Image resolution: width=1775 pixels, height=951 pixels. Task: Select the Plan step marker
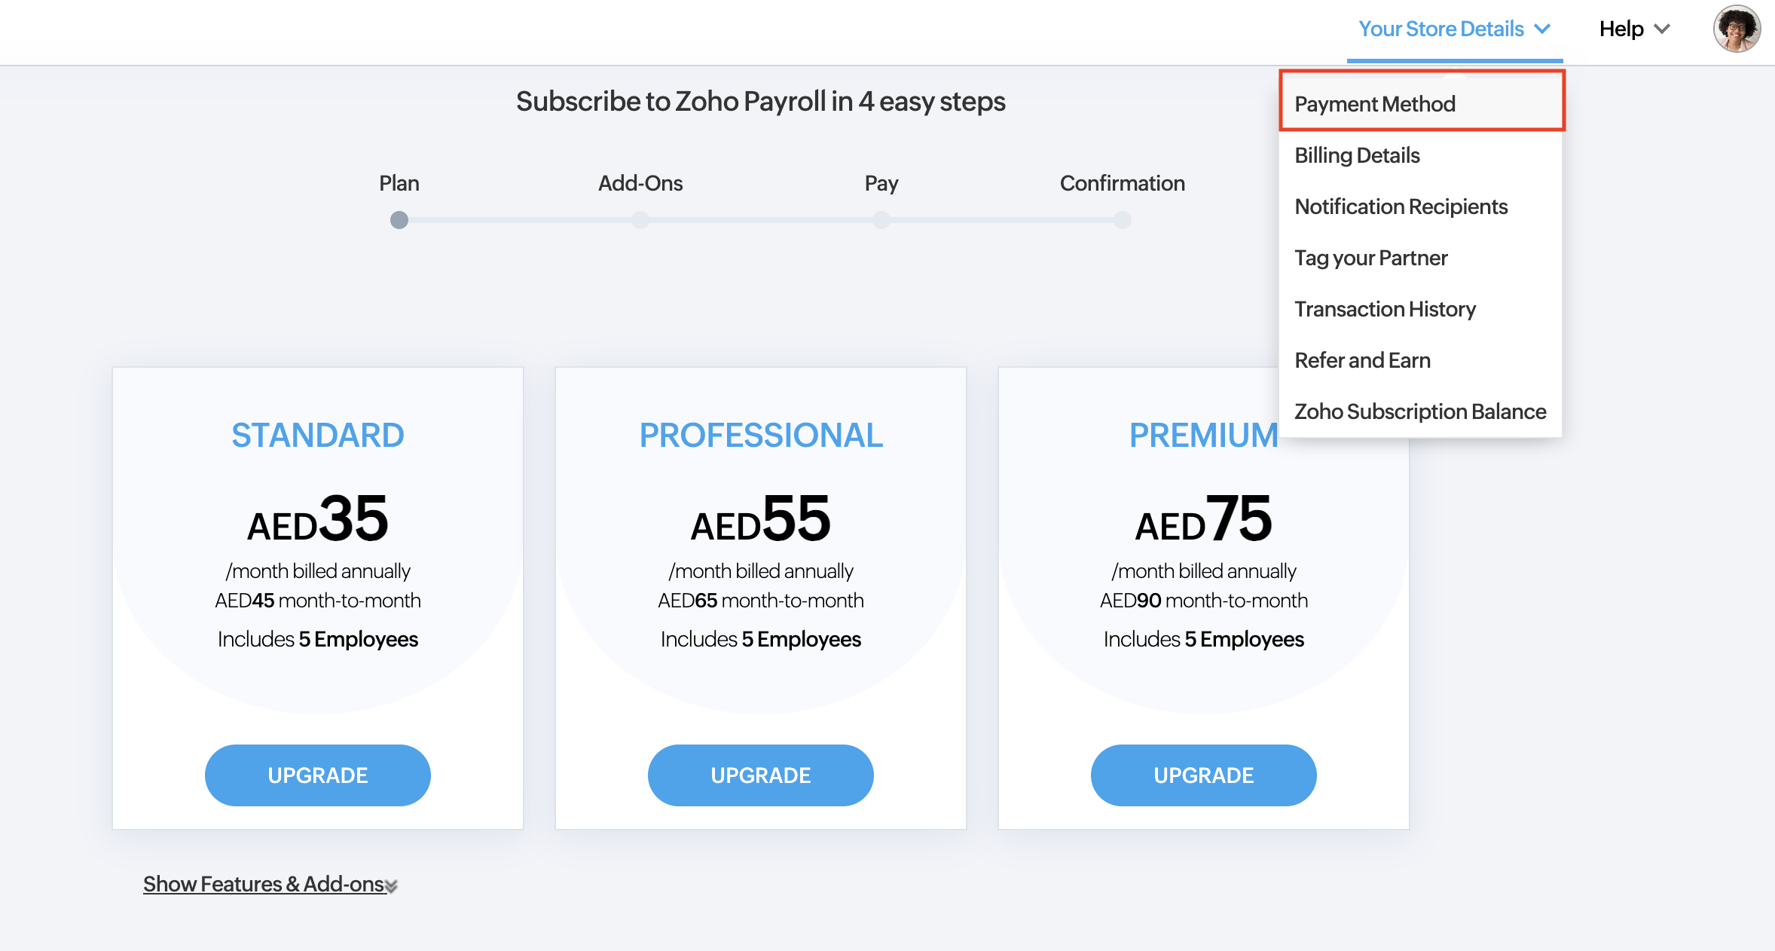pyautogui.click(x=399, y=220)
